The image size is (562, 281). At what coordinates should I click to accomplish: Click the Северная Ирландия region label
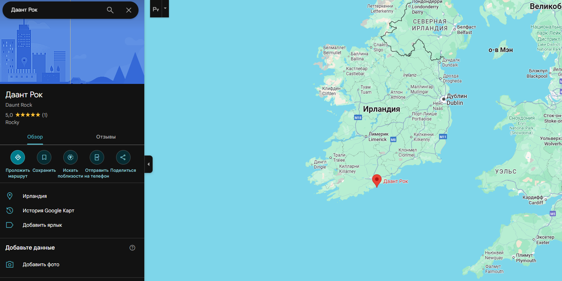click(x=430, y=25)
